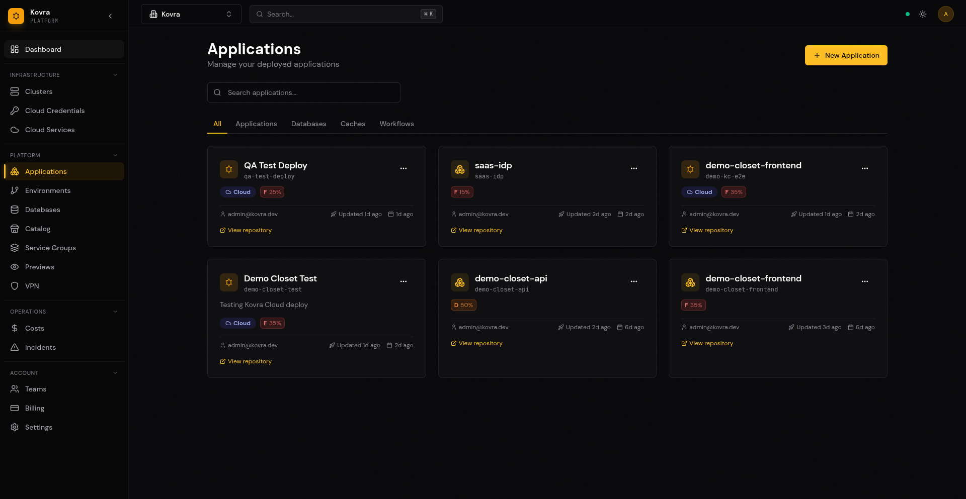
Task: Click the F 15% score badge
Action: coord(462,192)
